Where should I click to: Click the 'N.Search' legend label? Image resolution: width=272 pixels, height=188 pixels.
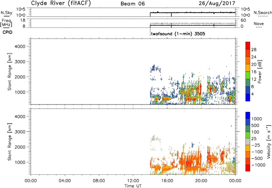(x=262, y=13)
